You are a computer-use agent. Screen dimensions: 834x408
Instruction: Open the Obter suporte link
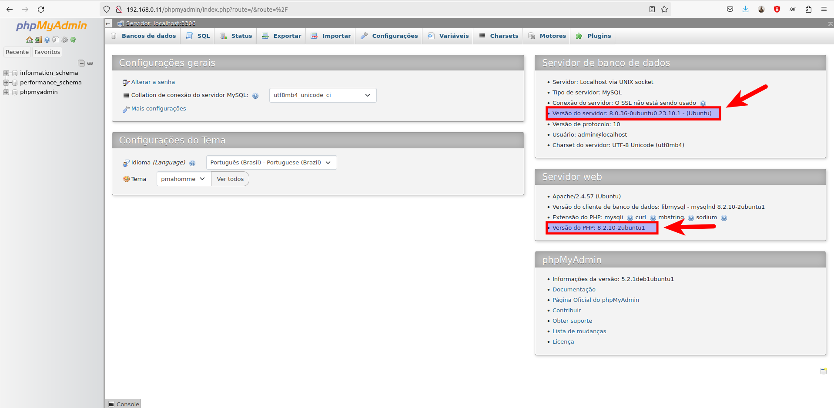point(572,321)
